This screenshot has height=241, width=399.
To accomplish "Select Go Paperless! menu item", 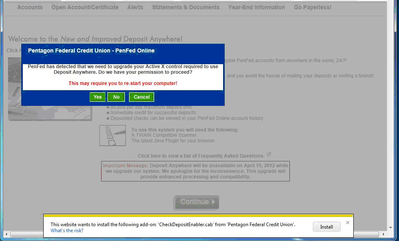I will tap(312, 7).
